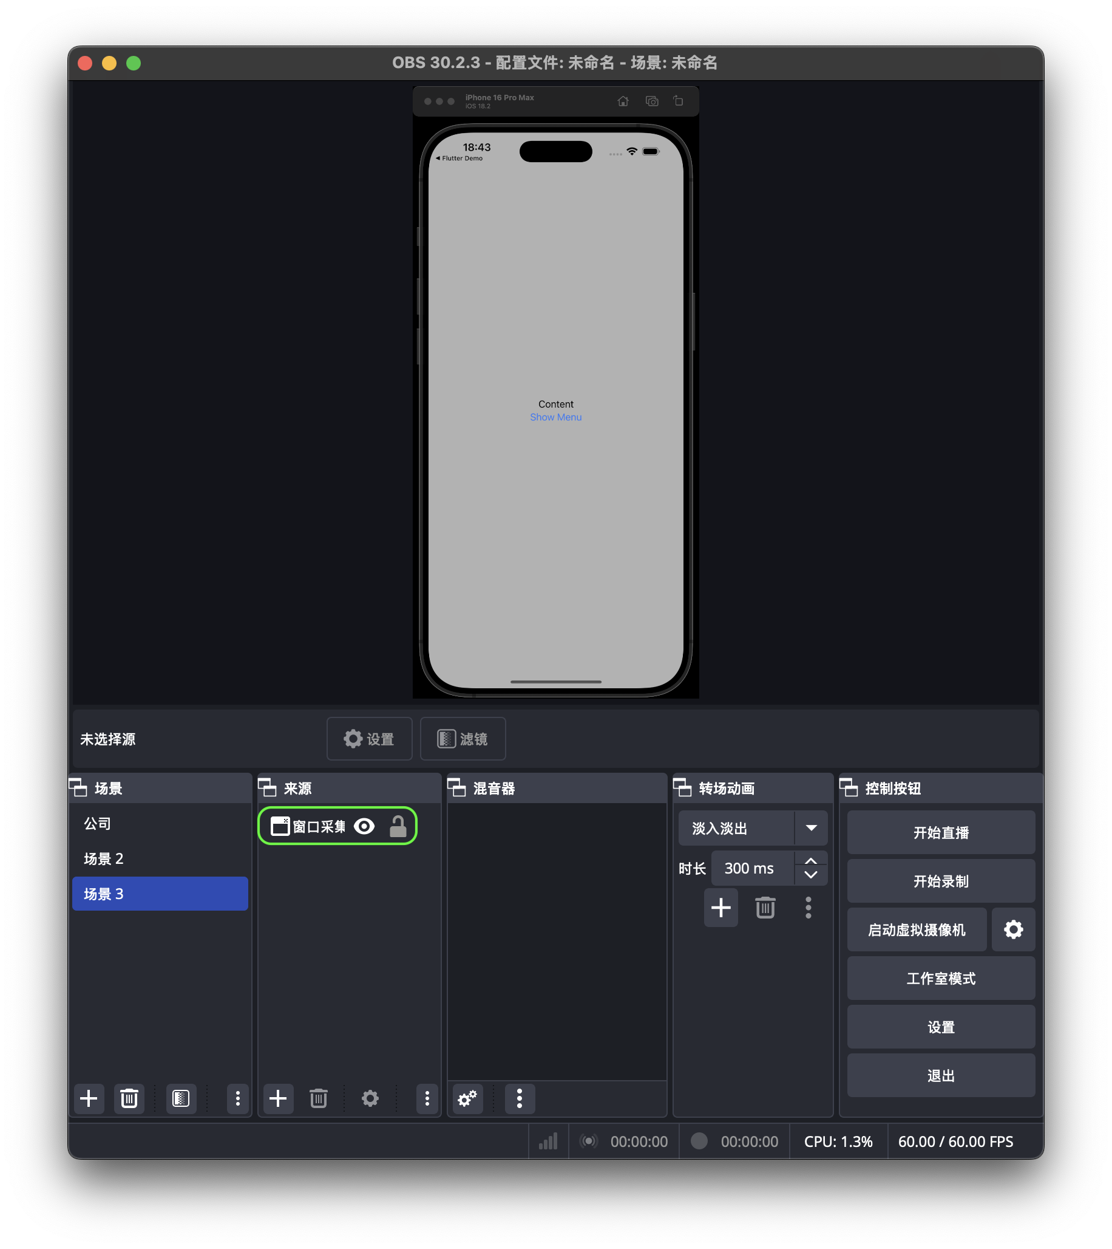Click 开始录制 to start recording
The height and width of the screenshot is (1249, 1112).
tap(941, 881)
